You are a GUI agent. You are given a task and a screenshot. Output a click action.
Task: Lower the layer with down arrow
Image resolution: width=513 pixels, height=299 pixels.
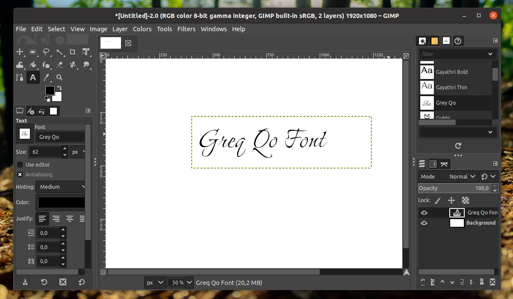[x=453, y=282]
